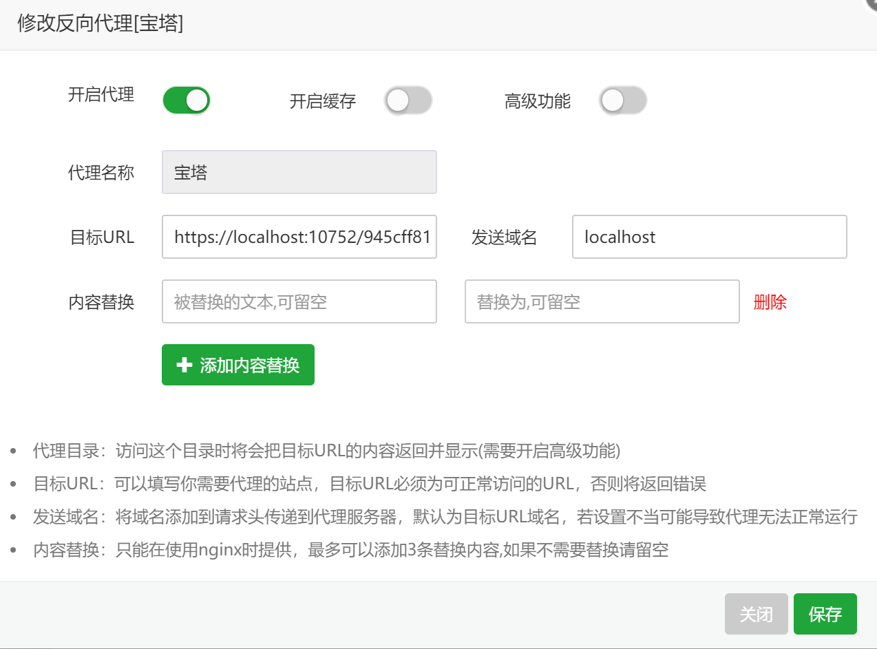
Task: Click the 代理目录 help note
Action: (x=327, y=451)
